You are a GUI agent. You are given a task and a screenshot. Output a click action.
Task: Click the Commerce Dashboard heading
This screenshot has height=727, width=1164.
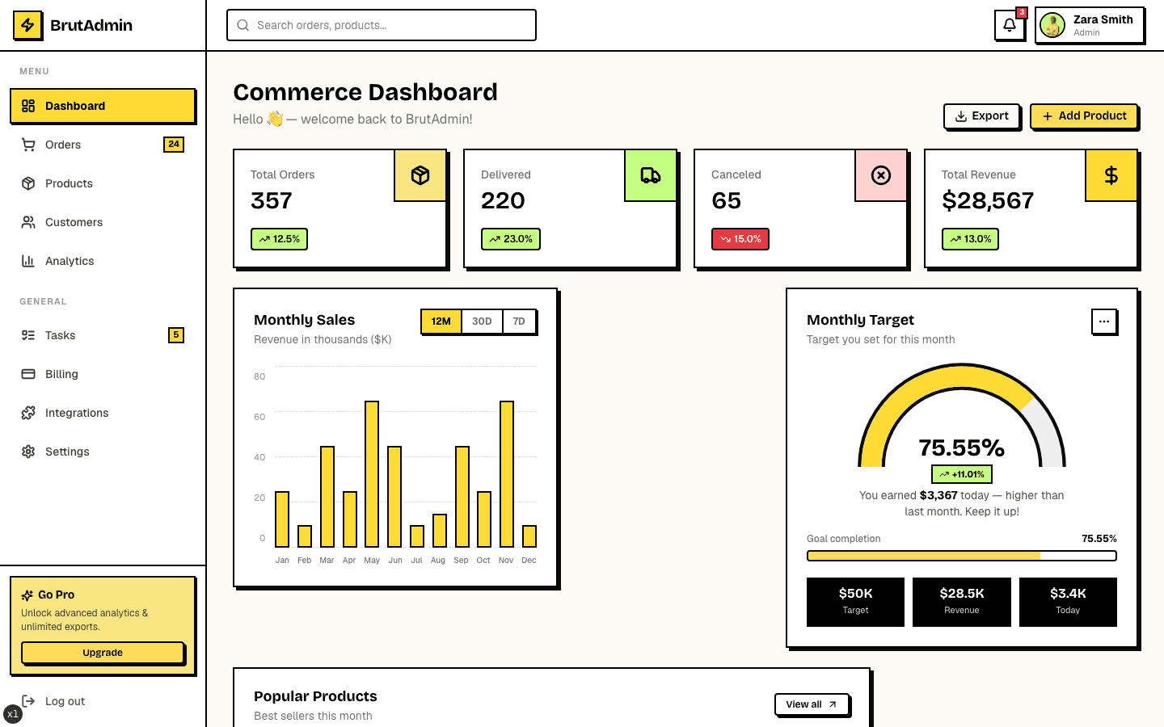[365, 92]
